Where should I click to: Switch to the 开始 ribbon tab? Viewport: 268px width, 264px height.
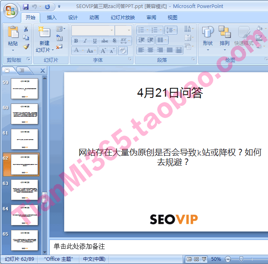pos(30,18)
